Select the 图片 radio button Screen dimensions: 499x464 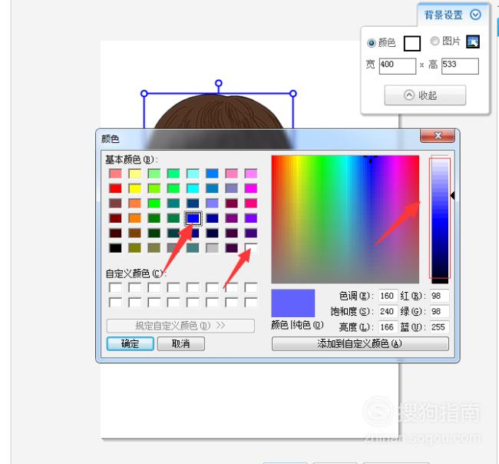(x=435, y=41)
